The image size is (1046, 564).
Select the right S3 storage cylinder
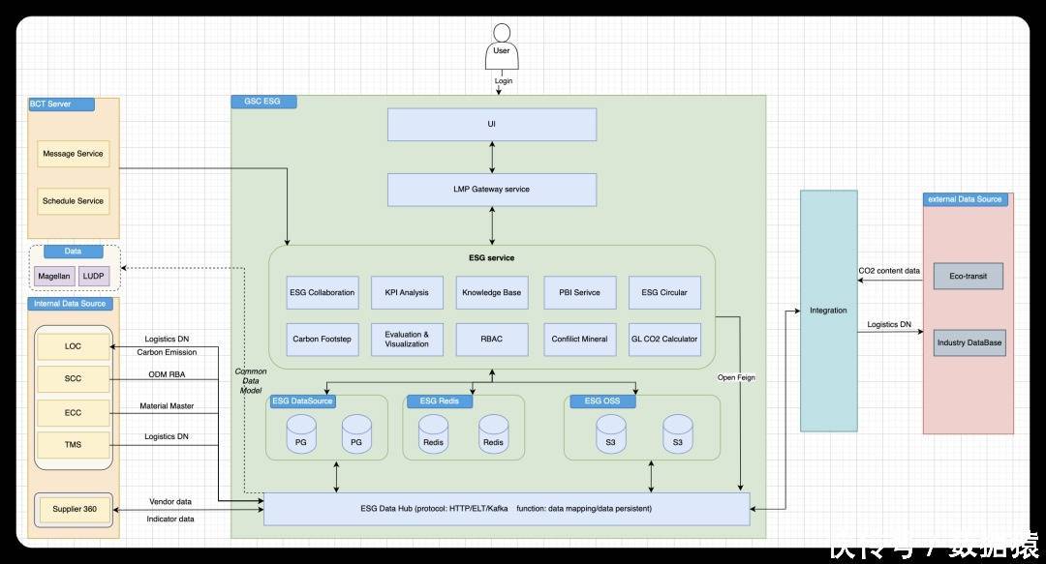677,435
